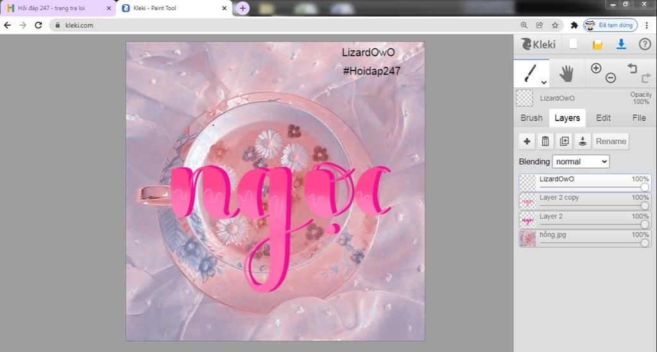Go forward in browser

[22, 25]
